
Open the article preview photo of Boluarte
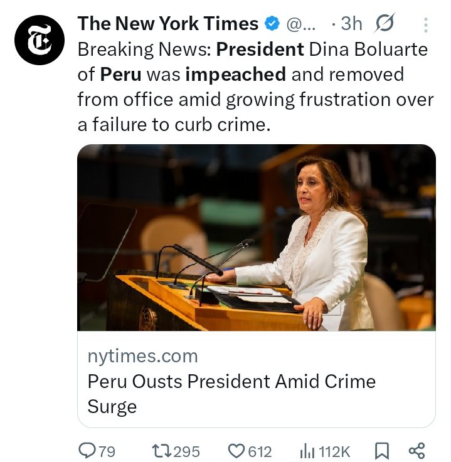tap(256, 238)
